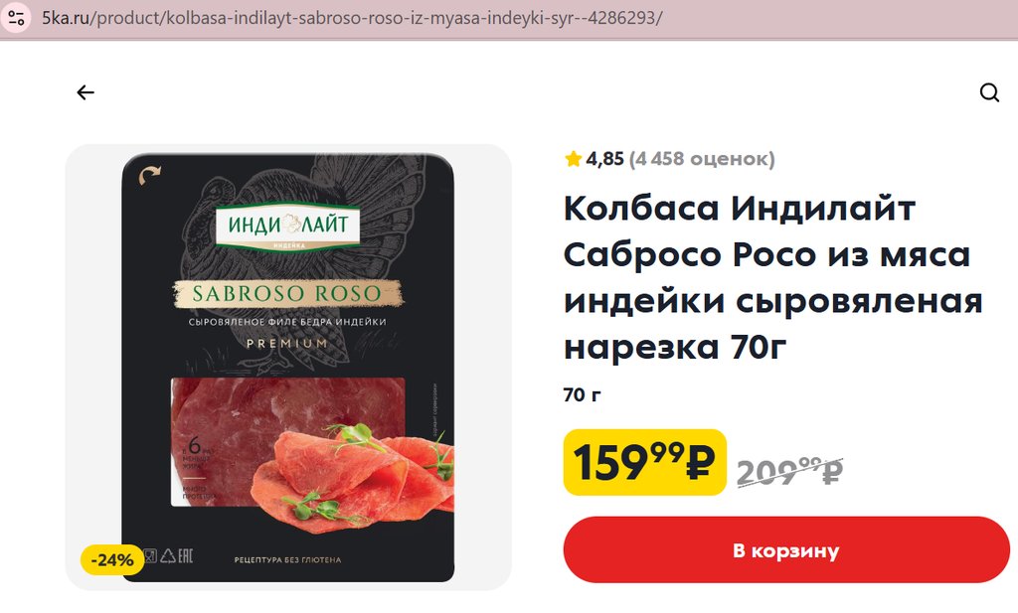Open site information icon in address bar
The width and height of the screenshot is (1018, 613).
17,18
